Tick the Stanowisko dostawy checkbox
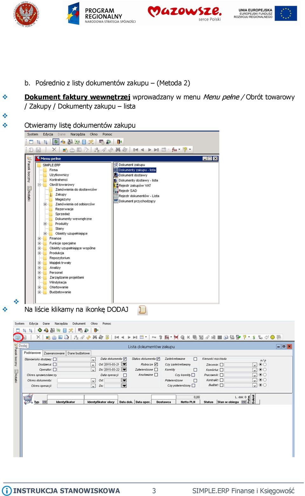This screenshot has height=496, width=305. pos(55,359)
